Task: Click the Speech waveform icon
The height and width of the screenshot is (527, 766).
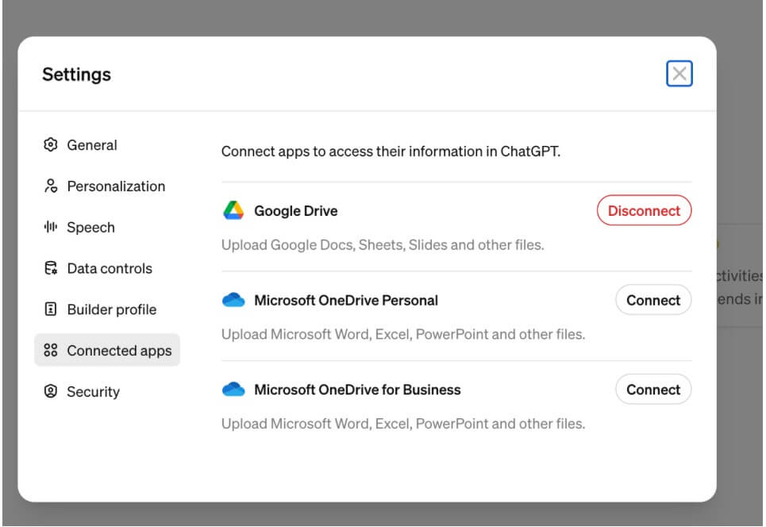Action: coord(50,227)
